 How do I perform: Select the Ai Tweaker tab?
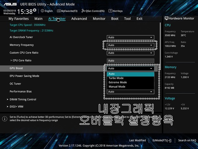pyautogui.click(x=57, y=19)
